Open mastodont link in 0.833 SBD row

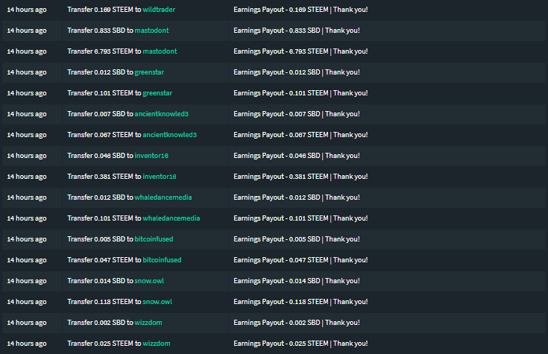[151, 31]
